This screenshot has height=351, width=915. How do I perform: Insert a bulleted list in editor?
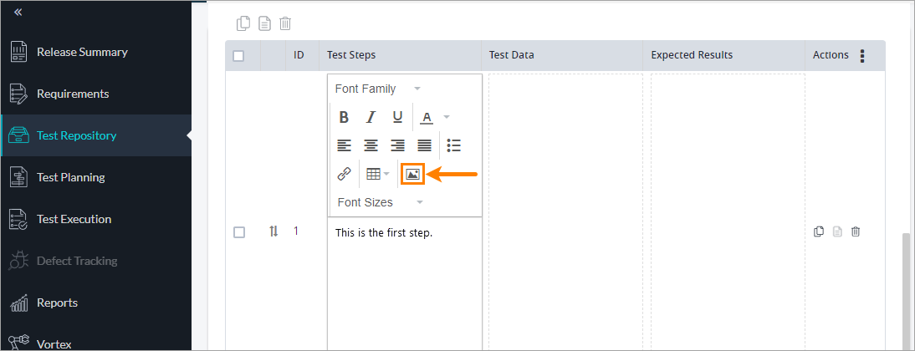[453, 145]
